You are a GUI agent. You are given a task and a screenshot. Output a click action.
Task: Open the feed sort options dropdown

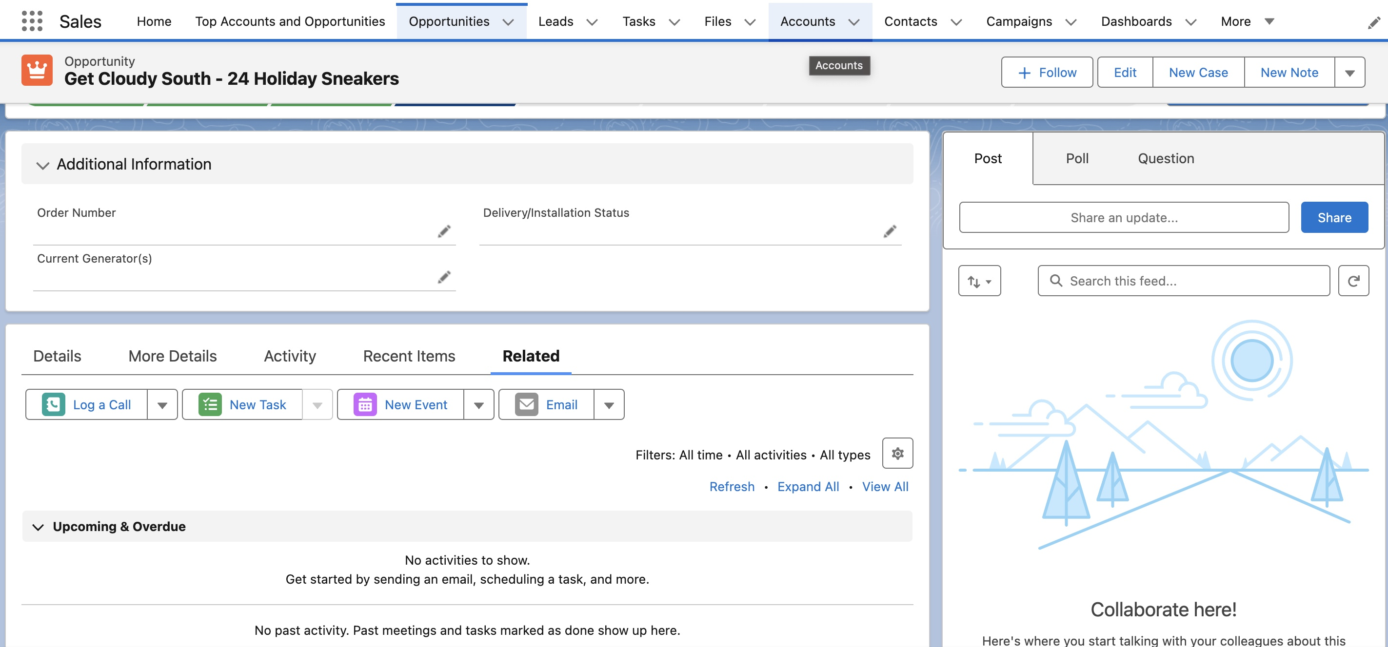979,281
